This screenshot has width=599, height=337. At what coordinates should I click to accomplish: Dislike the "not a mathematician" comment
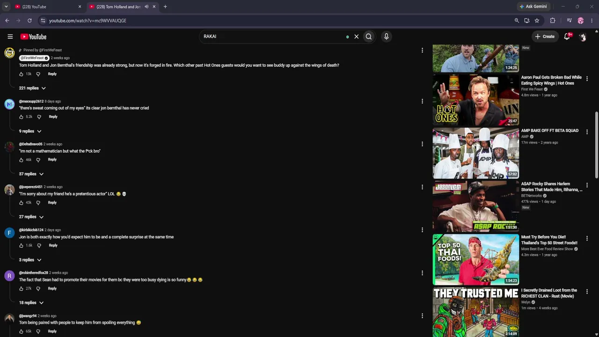click(x=38, y=160)
